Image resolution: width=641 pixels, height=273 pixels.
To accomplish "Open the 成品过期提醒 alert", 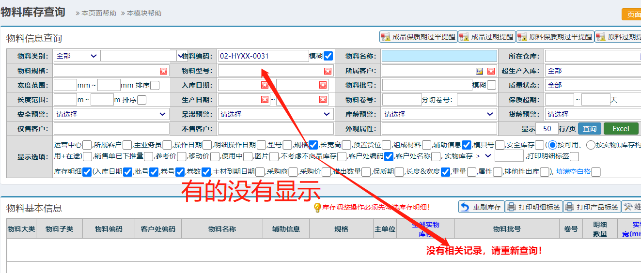I will tap(486, 37).
